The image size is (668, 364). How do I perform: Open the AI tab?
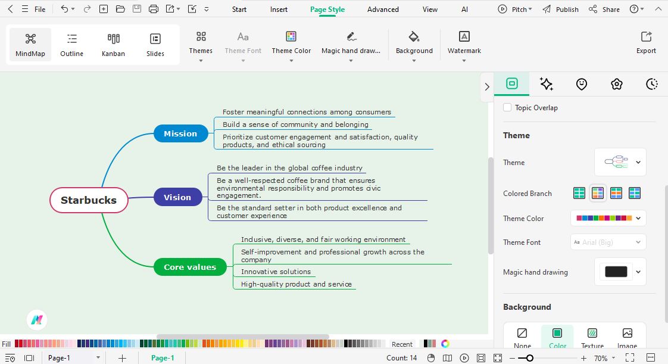click(x=464, y=10)
